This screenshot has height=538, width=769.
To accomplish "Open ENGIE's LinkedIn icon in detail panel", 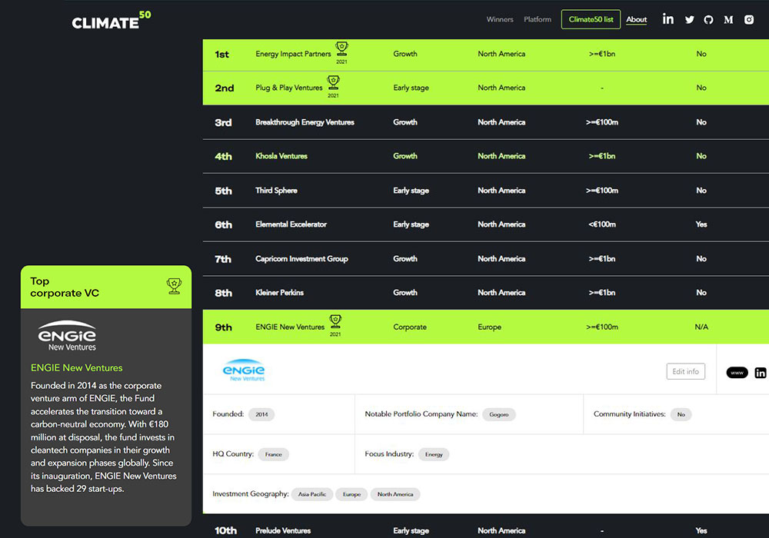I will [761, 373].
